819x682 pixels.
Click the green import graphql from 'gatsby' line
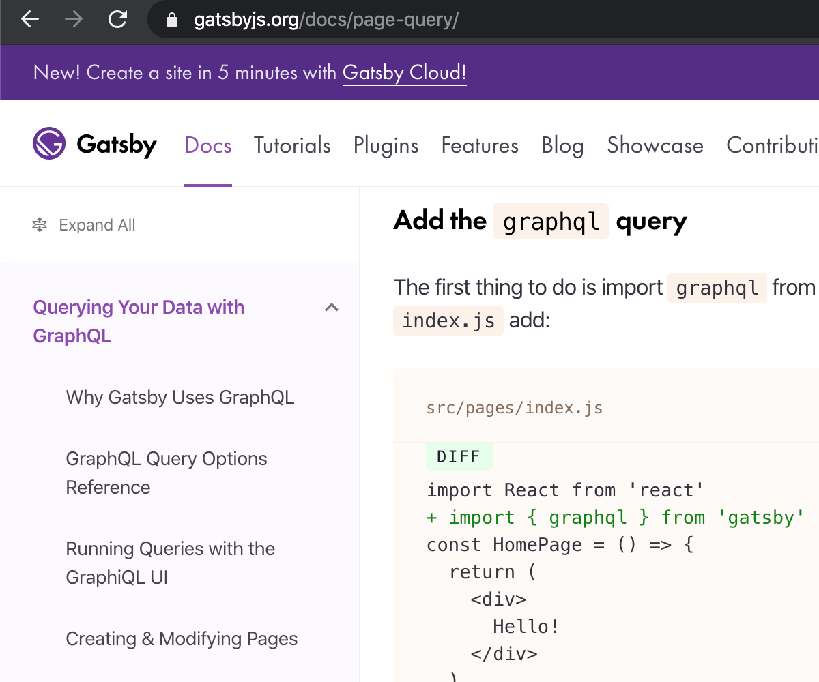coord(616,518)
